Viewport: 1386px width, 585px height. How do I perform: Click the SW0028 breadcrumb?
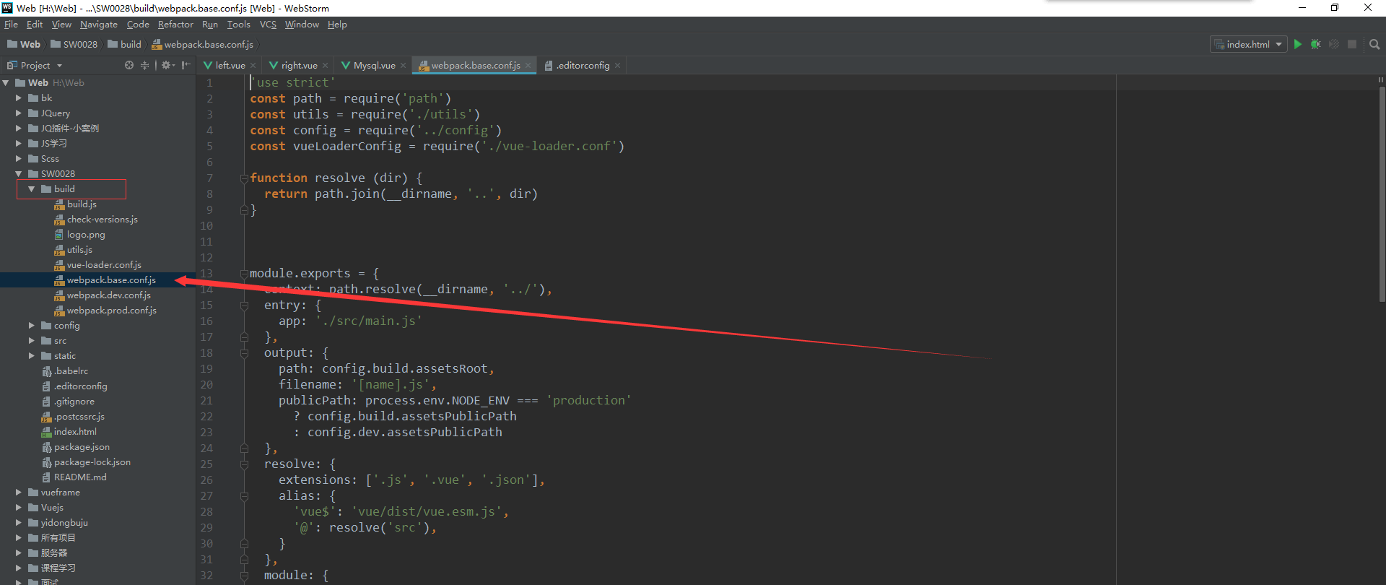[74, 44]
